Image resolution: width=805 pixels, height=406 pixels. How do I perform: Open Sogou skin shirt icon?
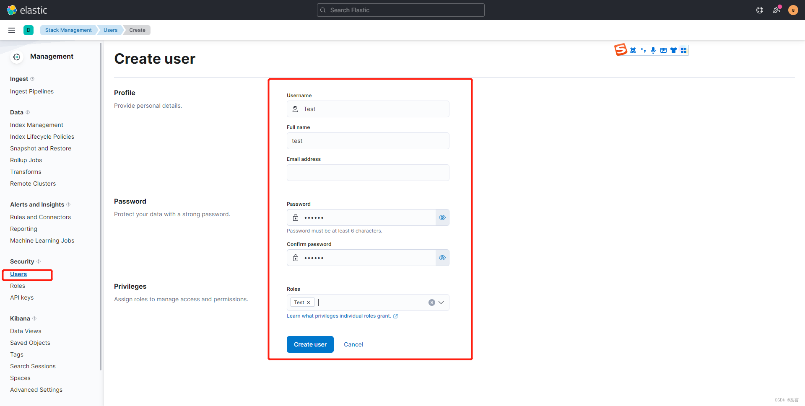point(673,50)
